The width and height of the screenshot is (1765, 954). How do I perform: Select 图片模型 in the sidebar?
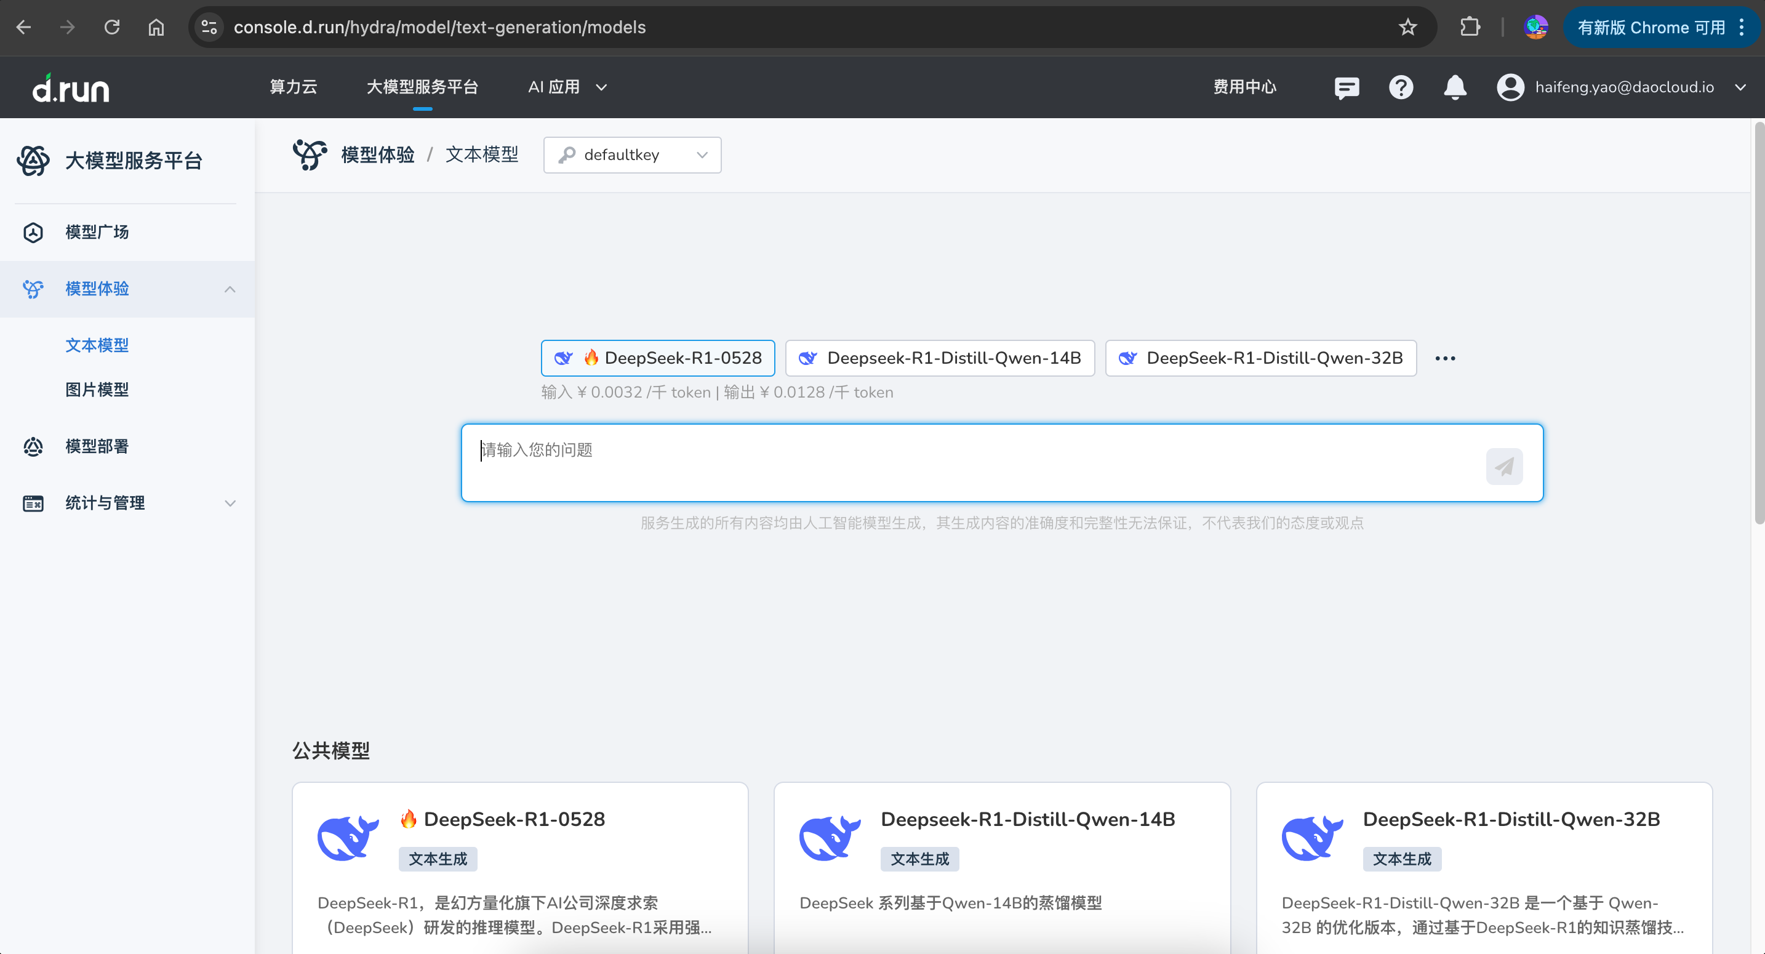pyautogui.click(x=97, y=389)
